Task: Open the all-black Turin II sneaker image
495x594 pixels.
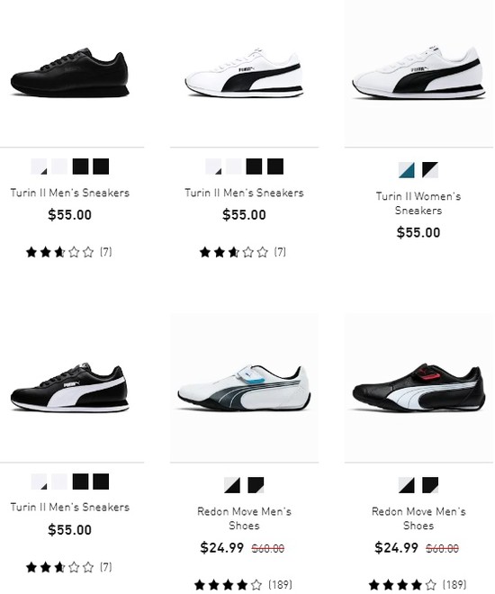Action: click(70, 73)
